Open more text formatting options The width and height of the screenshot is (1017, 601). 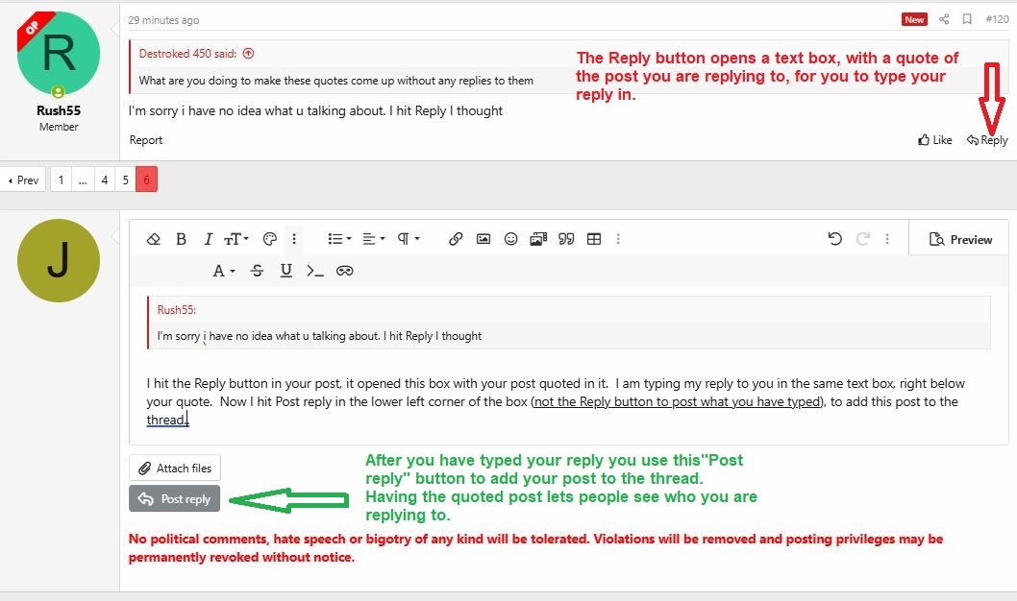tap(294, 239)
